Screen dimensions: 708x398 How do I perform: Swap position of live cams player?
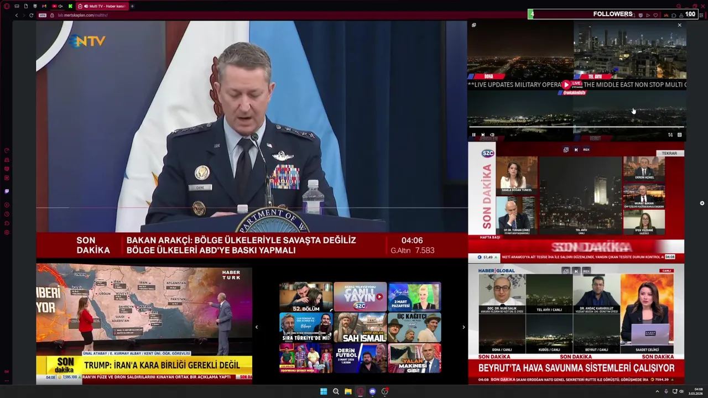tap(670, 135)
